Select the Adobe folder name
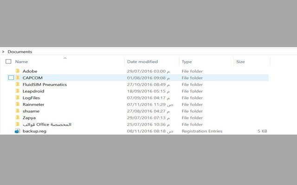The width and height of the screenshot is (297, 185). (30, 71)
